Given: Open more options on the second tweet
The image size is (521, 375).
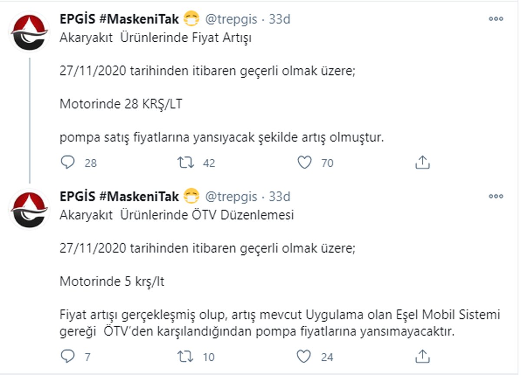Looking at the screenshot, I should click(x=496, y=196).
